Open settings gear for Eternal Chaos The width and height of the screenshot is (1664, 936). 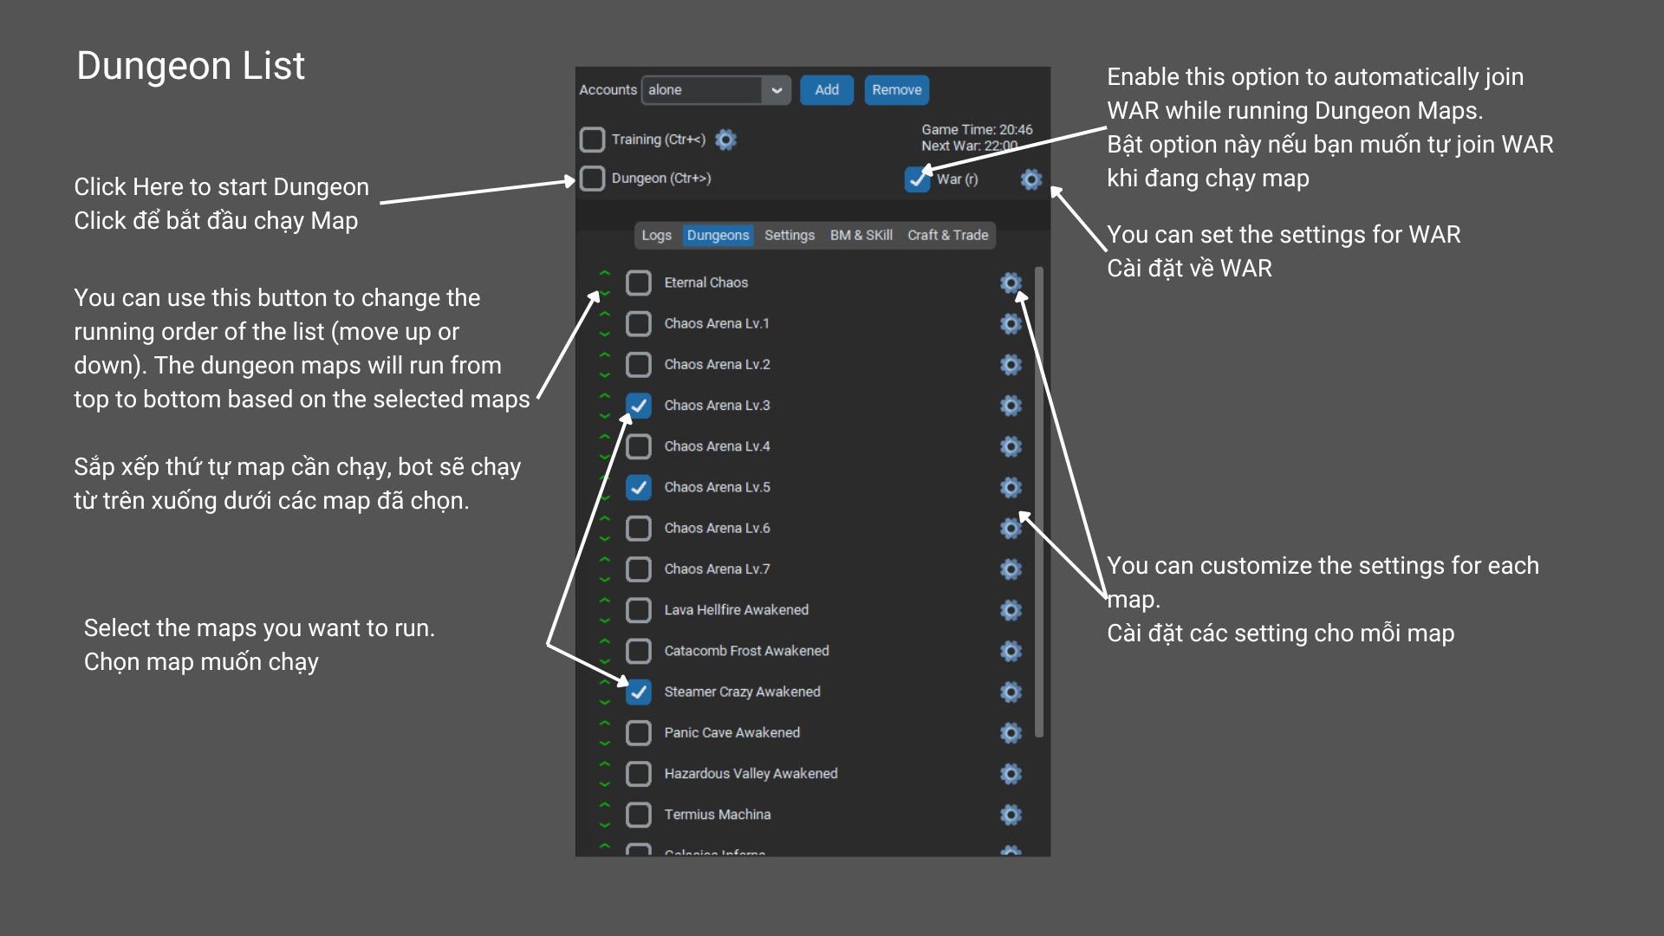(x=1011, y=283)
